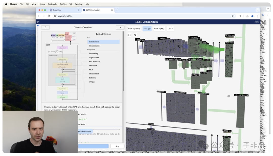Image resolution: width=273 pixels, height=156 pixels.
Task: Open a new tab with the plus button
Action: [x=117, y=10]
